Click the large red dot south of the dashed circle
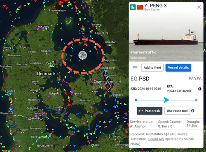 click(70, 85)
